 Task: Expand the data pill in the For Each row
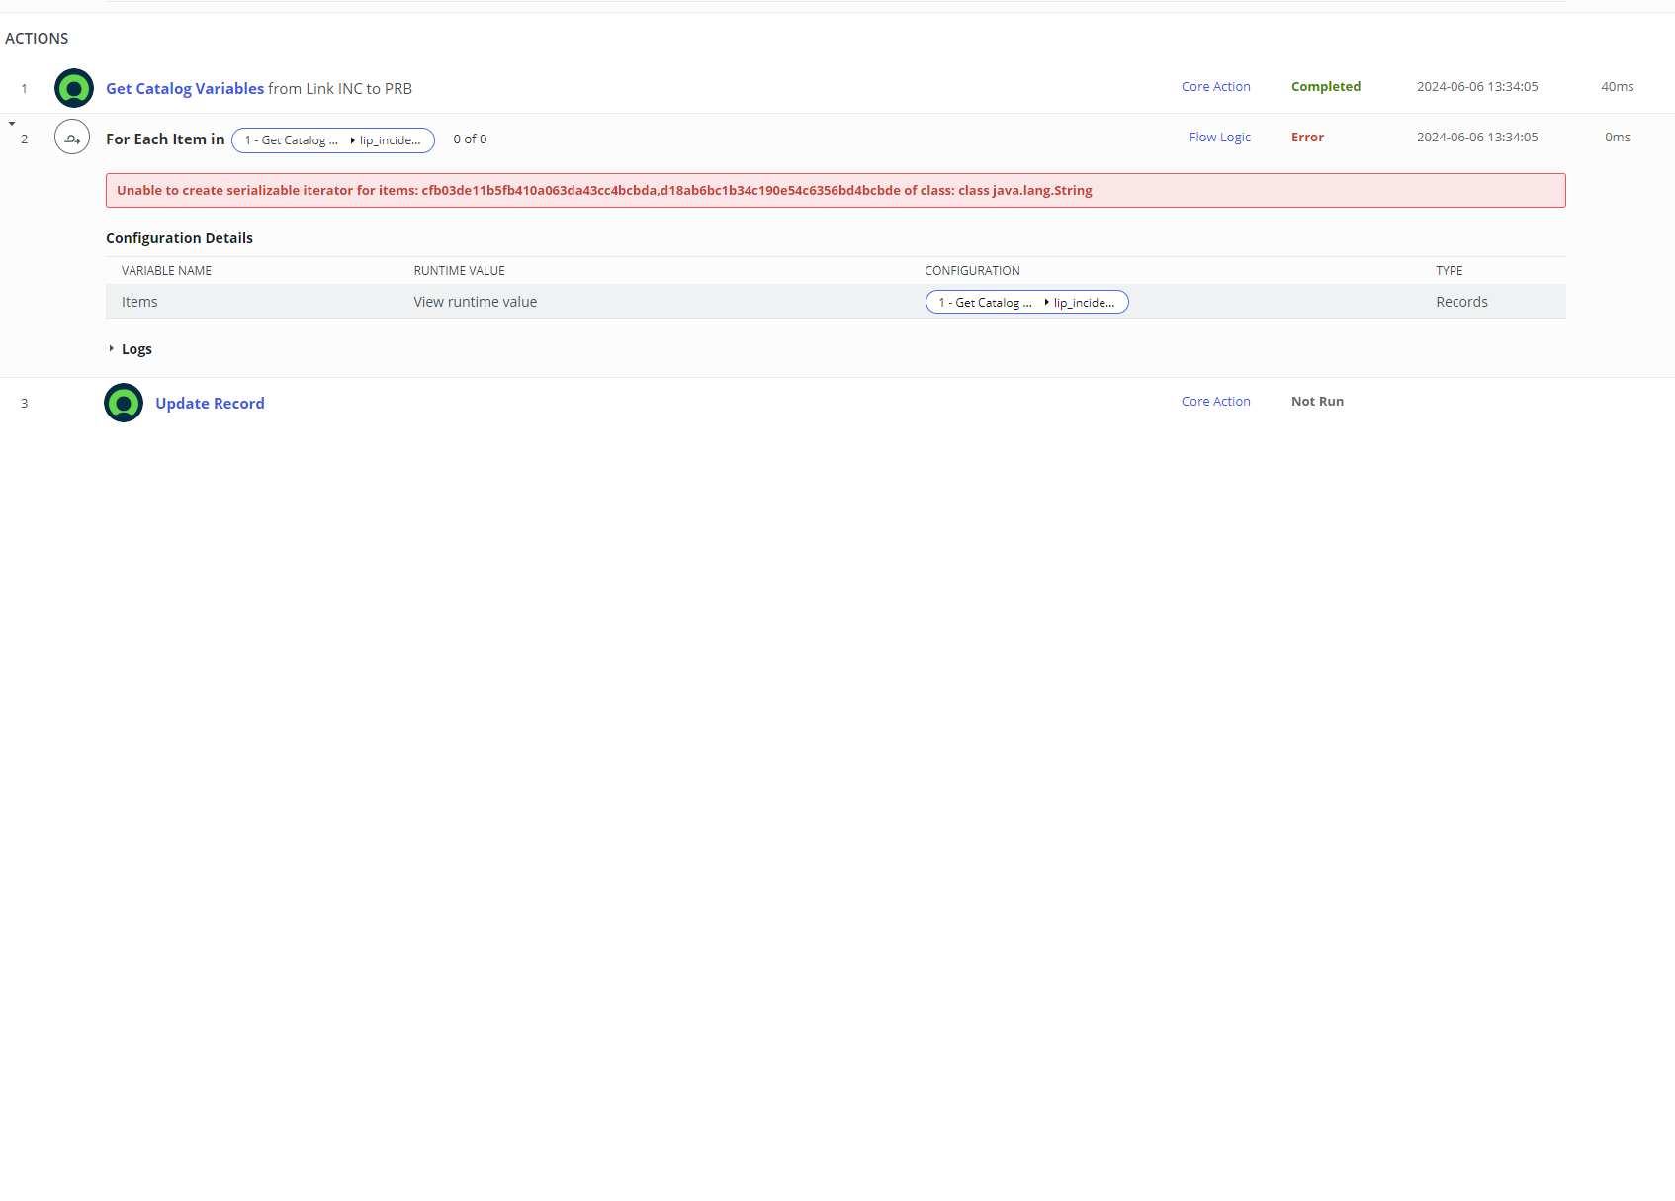pyautogui.click(x=333, y=139)
